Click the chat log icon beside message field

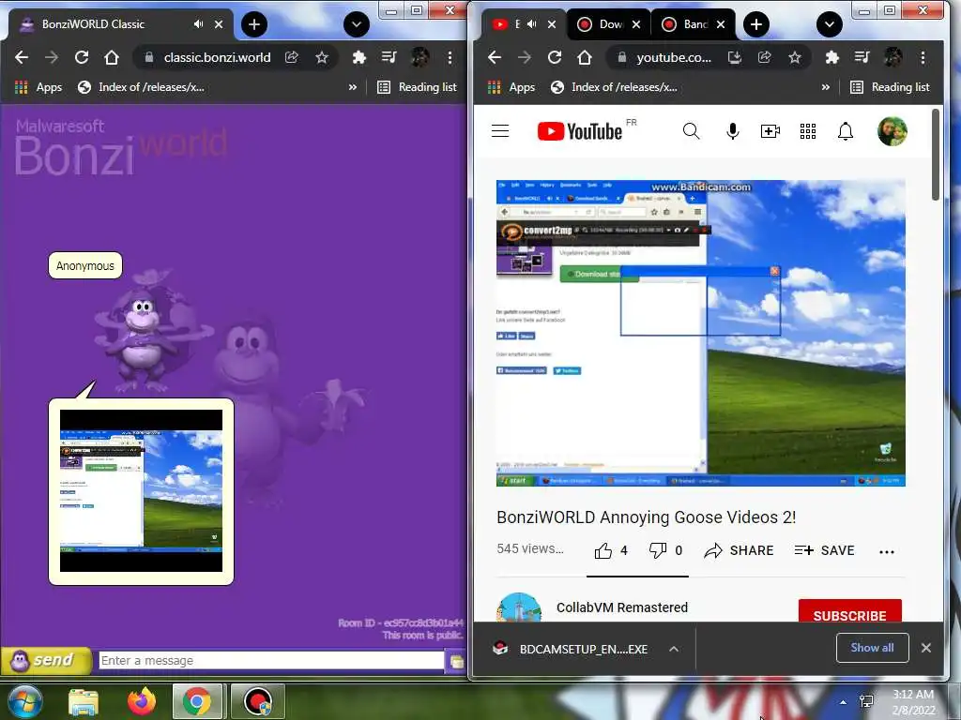(x=456, y=661)
